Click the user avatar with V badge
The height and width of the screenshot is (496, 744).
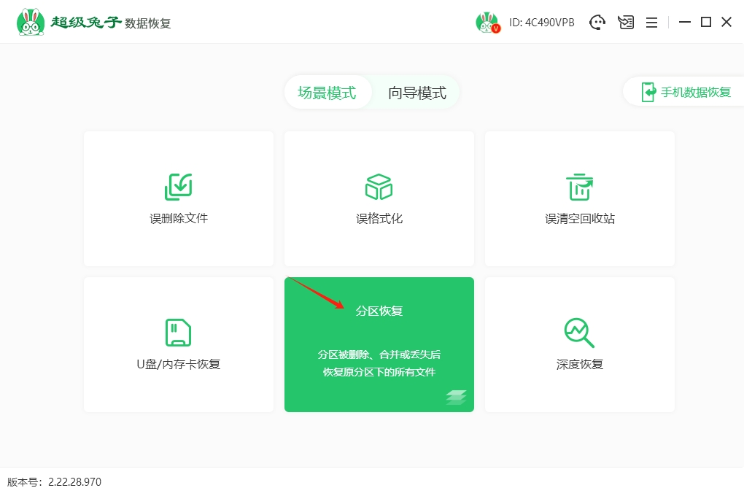[487, 23]
